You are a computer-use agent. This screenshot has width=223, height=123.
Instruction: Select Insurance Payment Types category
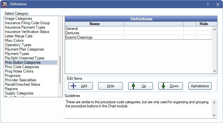31,27
